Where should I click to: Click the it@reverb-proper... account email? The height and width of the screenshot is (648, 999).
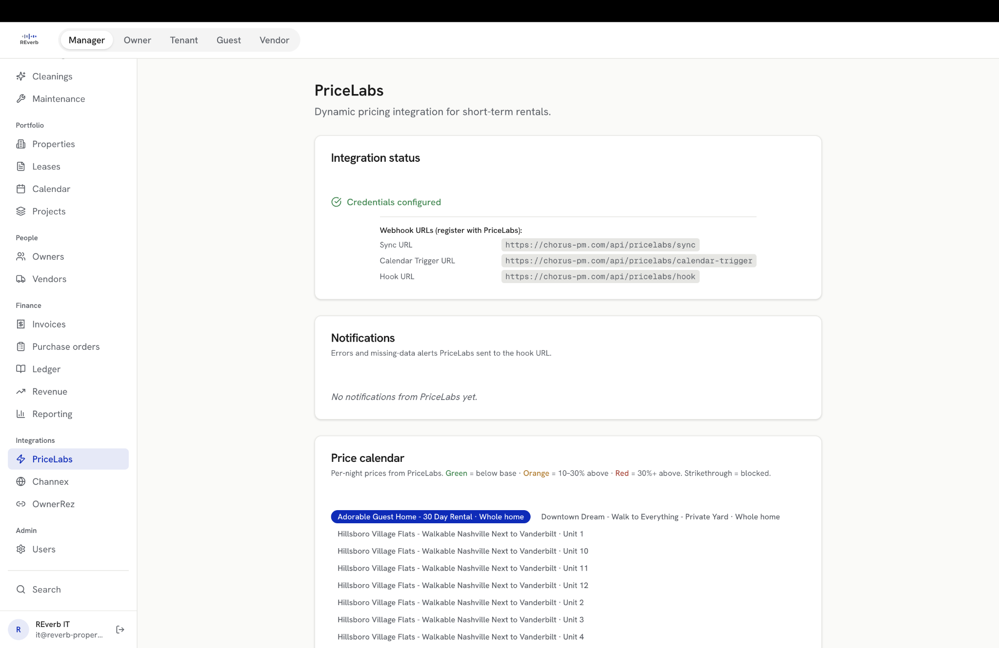[x=69, y=635]
